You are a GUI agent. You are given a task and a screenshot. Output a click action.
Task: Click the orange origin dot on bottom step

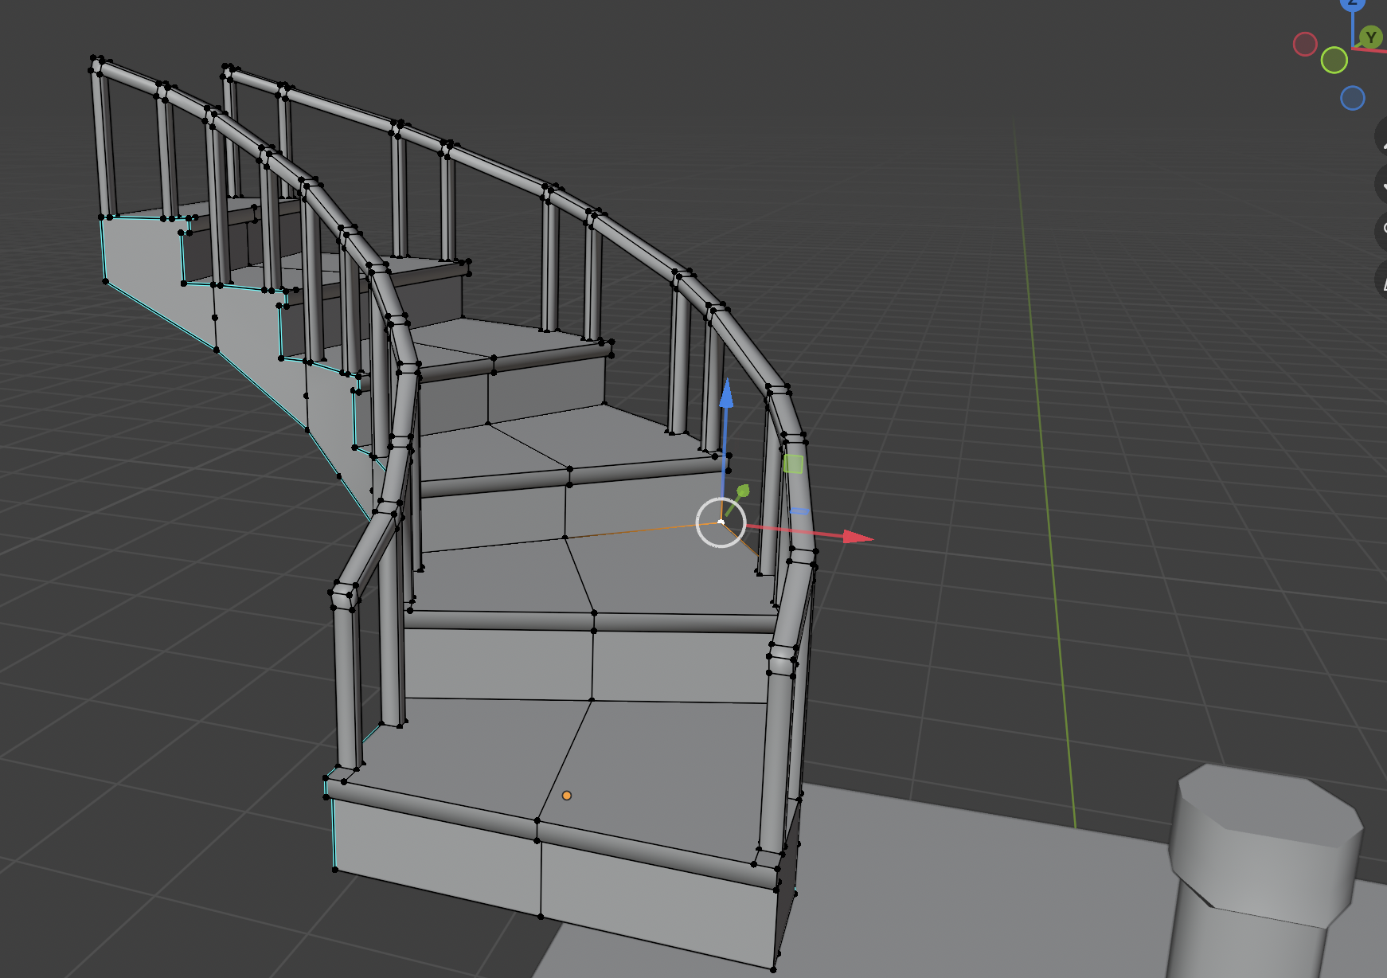(567, 796)
